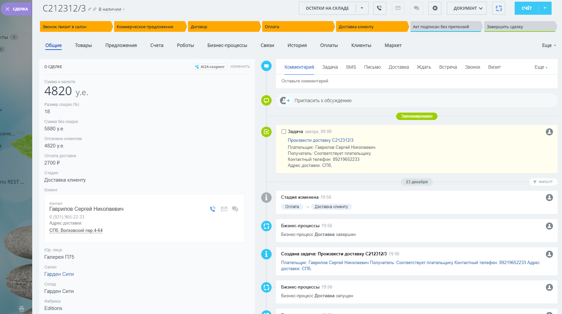The width and height of the screenshot is (562, 314).
Task: Expand ОСТАТКИ НА СКЛАДЕ dropdown arrow
Action: 362,8
